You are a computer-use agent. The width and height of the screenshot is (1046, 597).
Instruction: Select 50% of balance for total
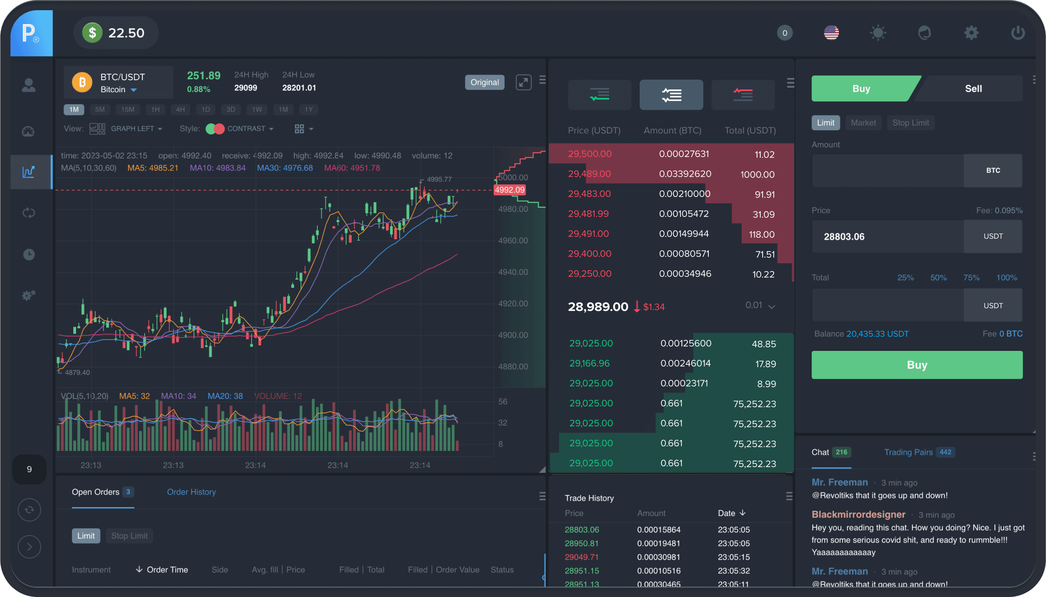[x=938, y=278]
